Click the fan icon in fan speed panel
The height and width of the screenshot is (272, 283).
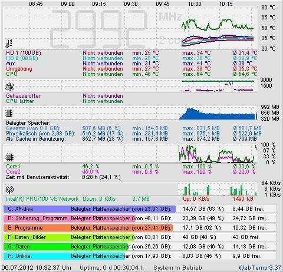[x=9, y=87]
